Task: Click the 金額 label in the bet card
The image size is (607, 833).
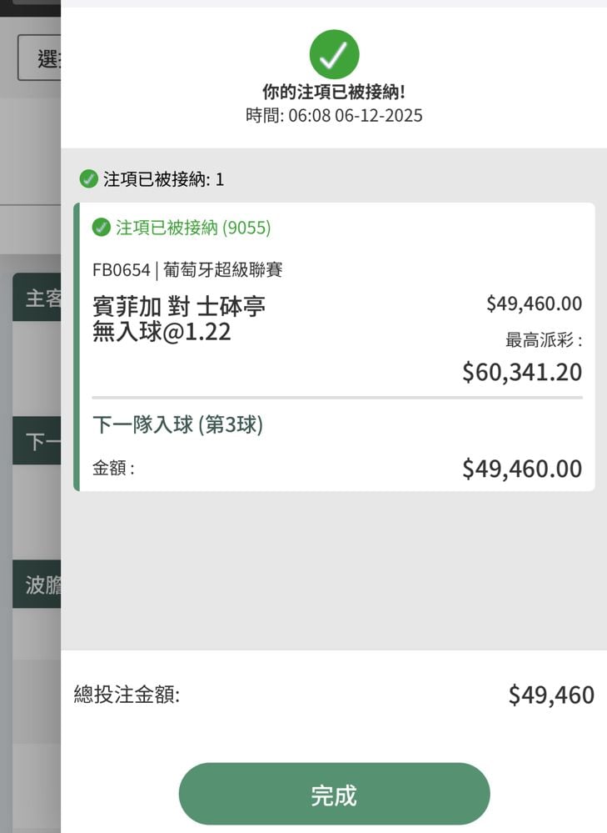Action: tap(113, 469)
